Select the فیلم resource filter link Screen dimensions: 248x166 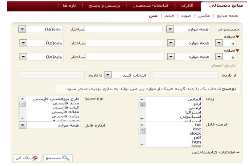pyautogui.click(x=169, y=16)
